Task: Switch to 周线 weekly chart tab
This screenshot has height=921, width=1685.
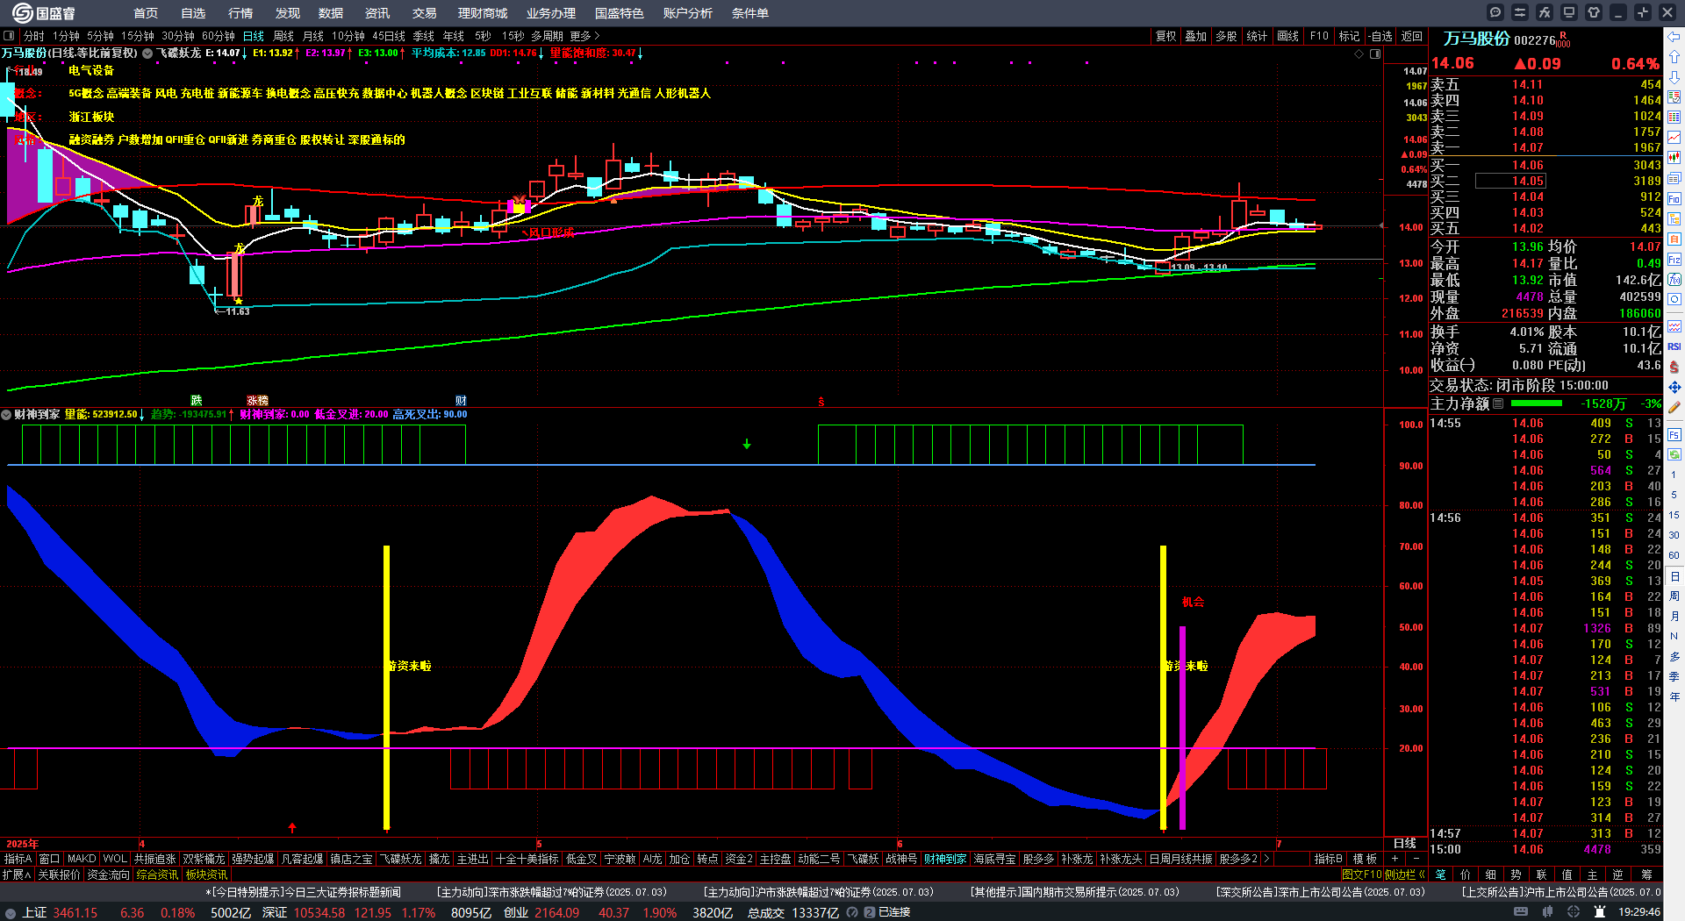Action: click(x=283, y=36)
